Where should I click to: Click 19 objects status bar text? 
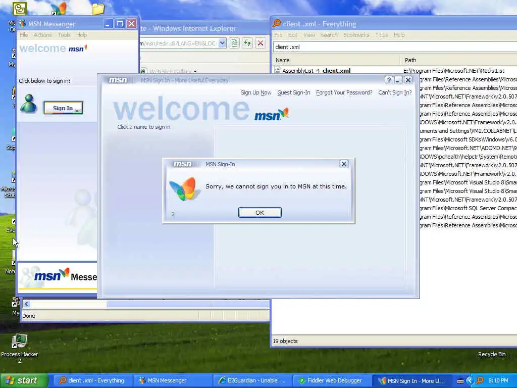285,341
